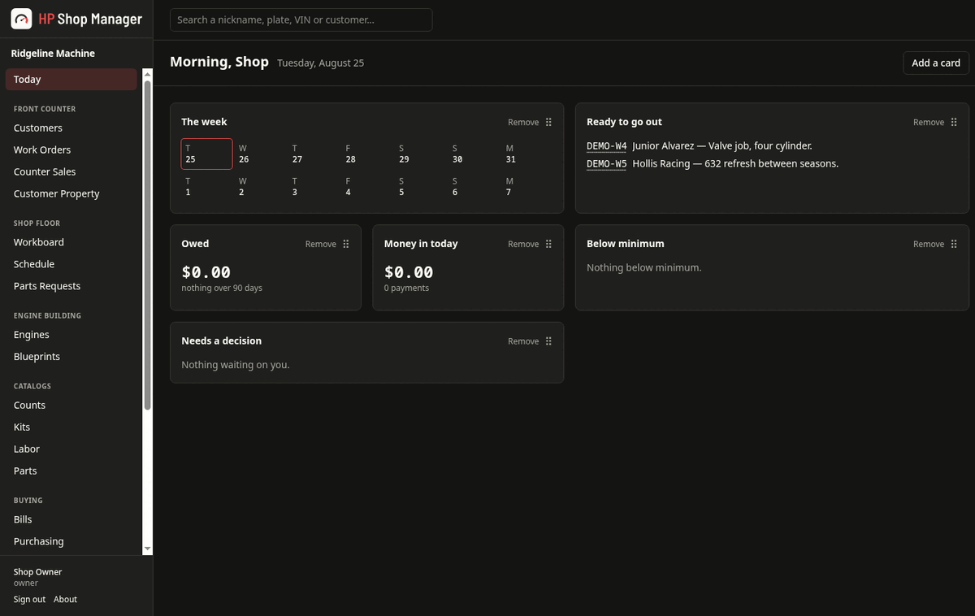Click the sidebar vertical scrollbar thumb
This screenshot has width=975, height=616.
point(147,244)
